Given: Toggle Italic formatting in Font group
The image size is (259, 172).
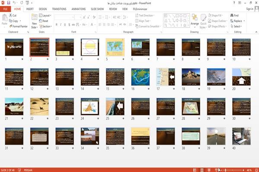Looking at the screenshot, I should coord(61,25).
